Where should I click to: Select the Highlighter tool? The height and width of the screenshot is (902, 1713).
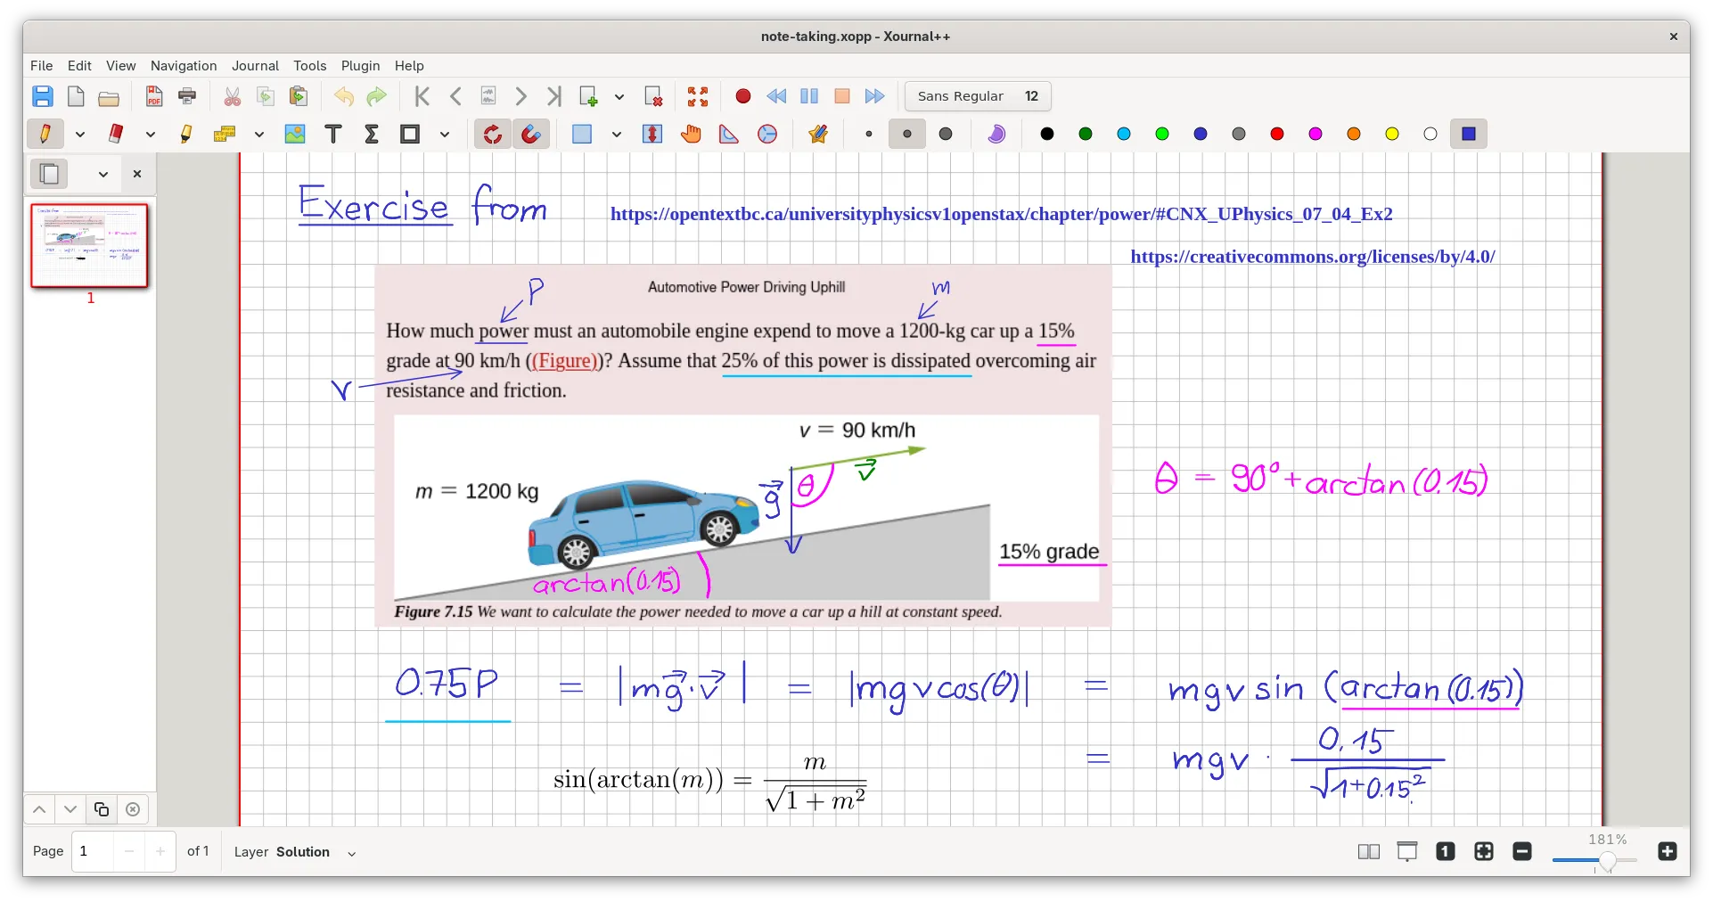185,134
